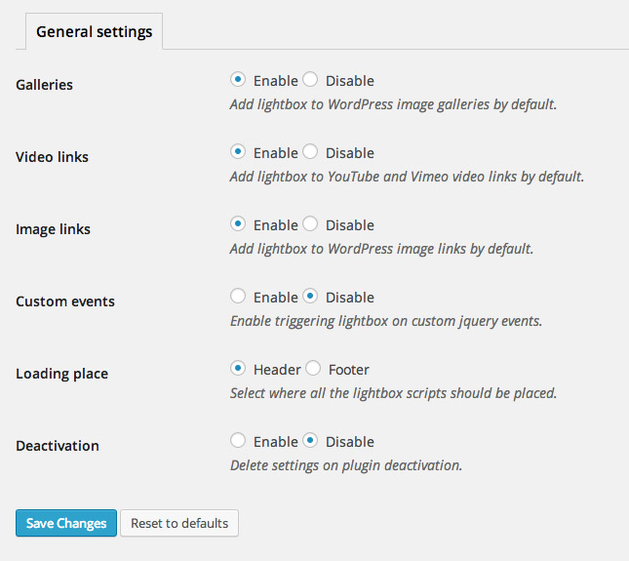Select Footer as Loading place
The width and height of the screenshot is (629, 561).
pyautogui.click(x=313, y=368)
